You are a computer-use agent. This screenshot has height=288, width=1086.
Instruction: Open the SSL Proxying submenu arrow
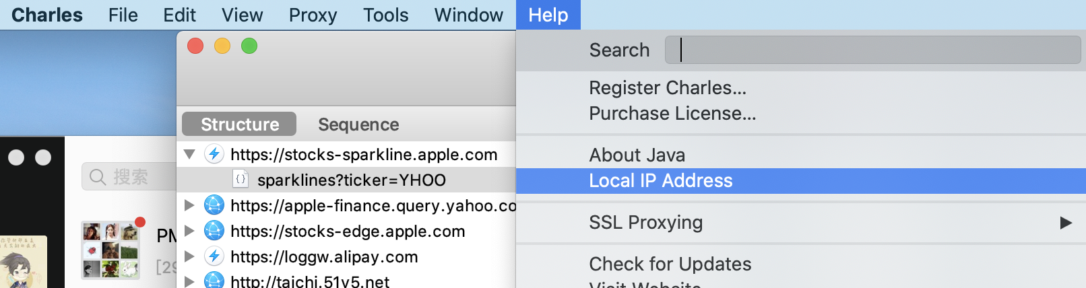1066,223
